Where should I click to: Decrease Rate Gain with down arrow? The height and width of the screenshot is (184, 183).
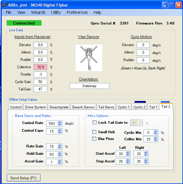point(60,148)
